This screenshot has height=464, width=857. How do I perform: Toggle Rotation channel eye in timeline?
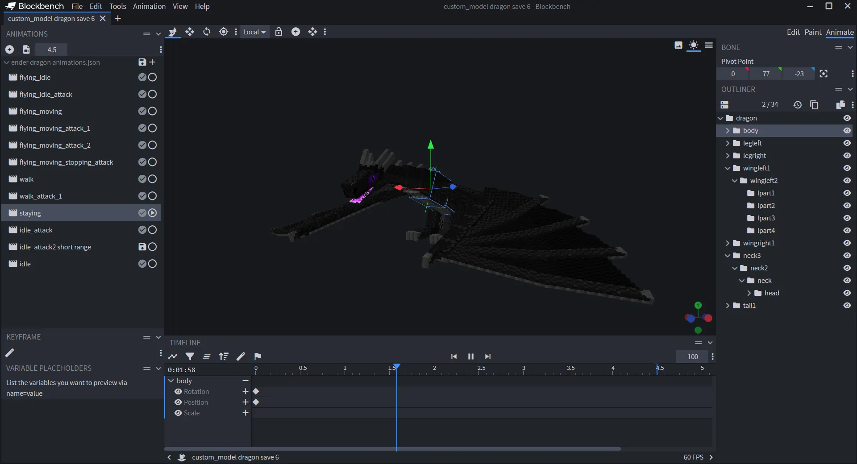(x=178, y=391)
